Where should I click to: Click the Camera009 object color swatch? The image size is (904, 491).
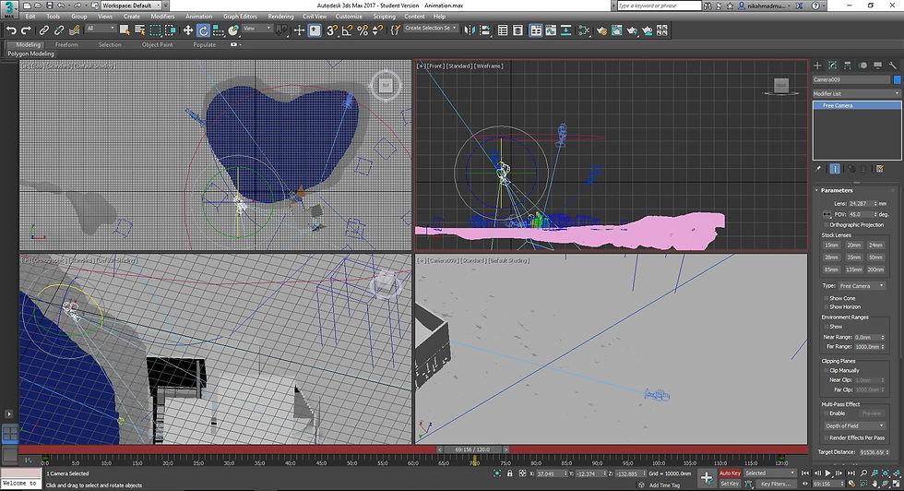897,79
